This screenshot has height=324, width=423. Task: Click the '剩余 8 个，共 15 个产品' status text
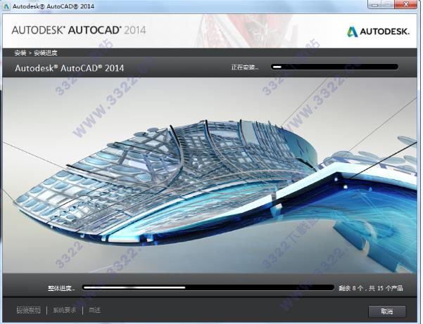coord(371,288)
